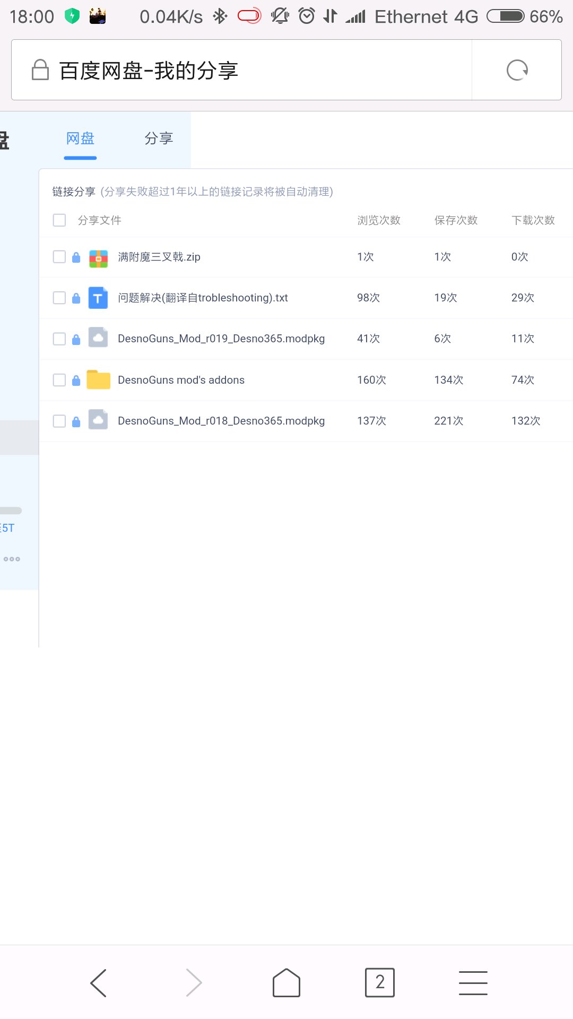Screen dimensions: 573x1019
Task: Click the 下载次数 column header
Action: tap(533, 220)
